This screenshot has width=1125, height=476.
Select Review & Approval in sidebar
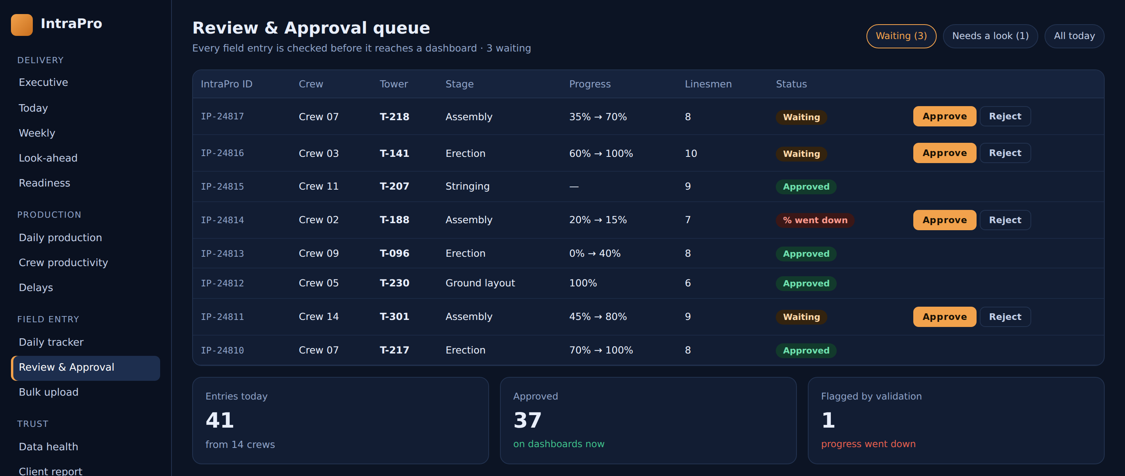coord(86,368)
